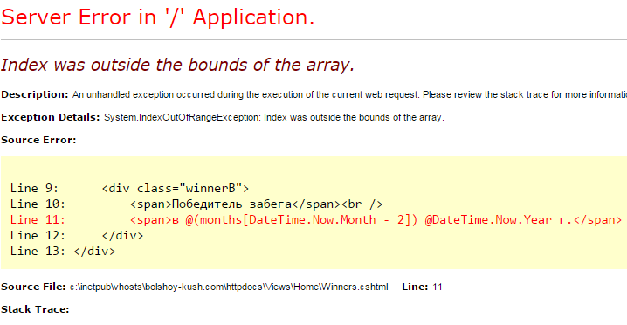The width and height of the screenshot is (627, 325).
Task: Click the 'Source Error:' label
Action: 38,140
